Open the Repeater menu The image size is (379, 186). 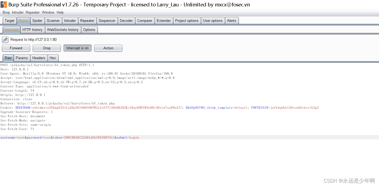(33, 12)
